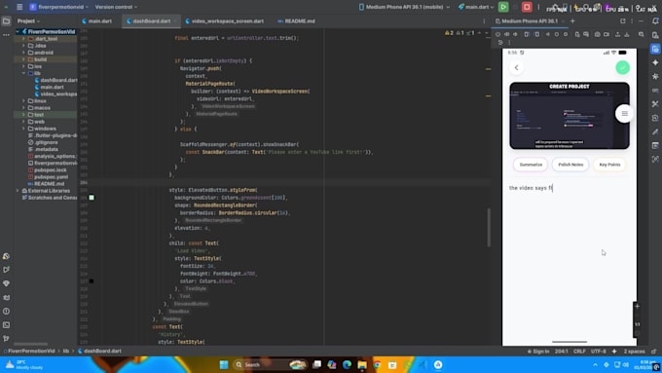Click into the notes text field
Screen dimensions: 662x373
click(570, 188)
